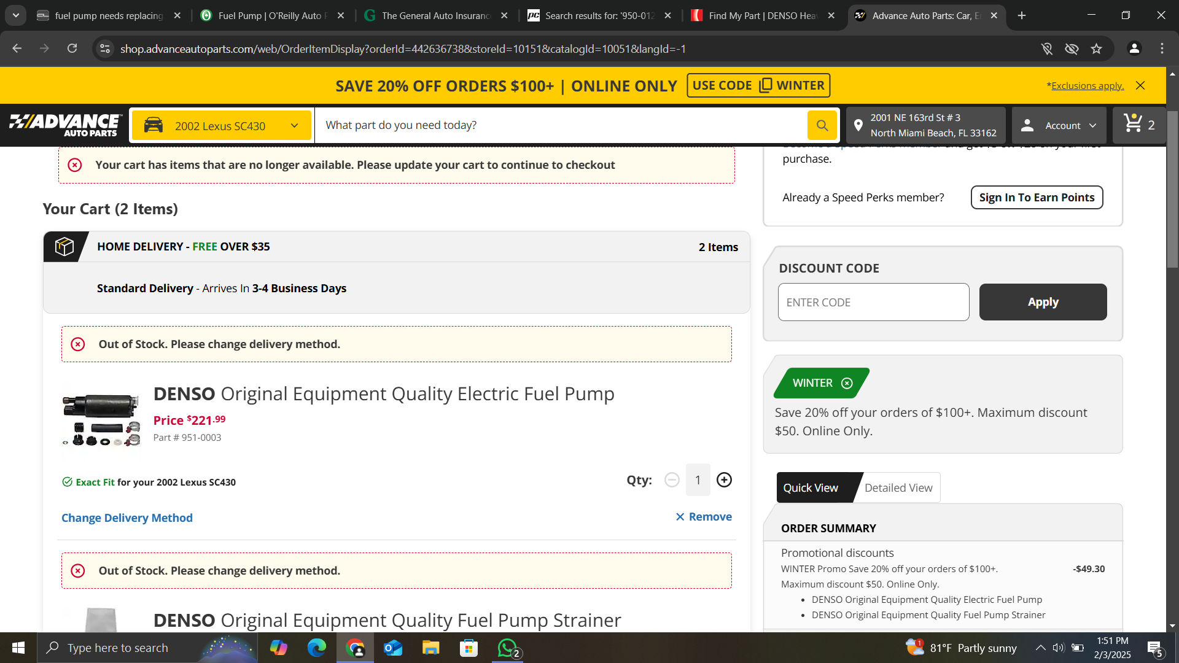Open WhatsApp from taskbar
Viewport: 1179px width, 663px height.
tap(508, 648)
